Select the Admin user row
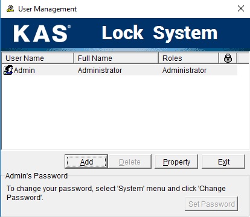 tap(120, 71)
